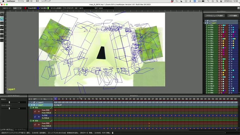The image size is (240, 135).
Task: Click the 'タグからシェイプを選択' button
Action: pyautogui.click(x=215, y=16)
